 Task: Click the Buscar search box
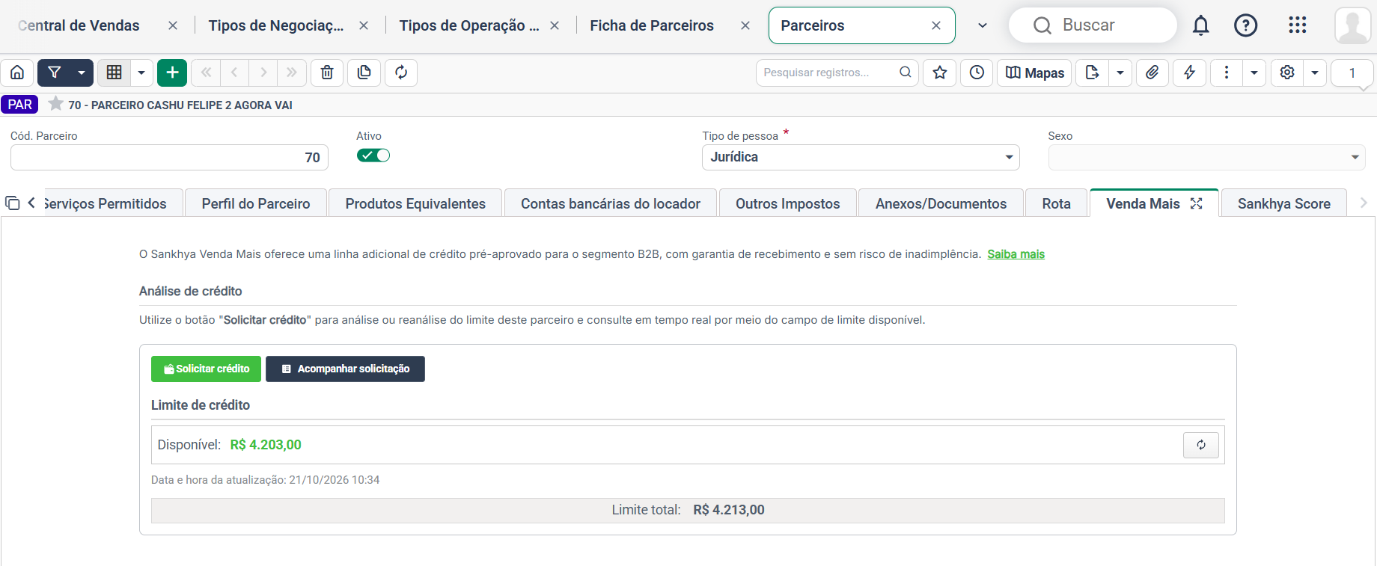pyautogui.click(x=1093, y=25)
